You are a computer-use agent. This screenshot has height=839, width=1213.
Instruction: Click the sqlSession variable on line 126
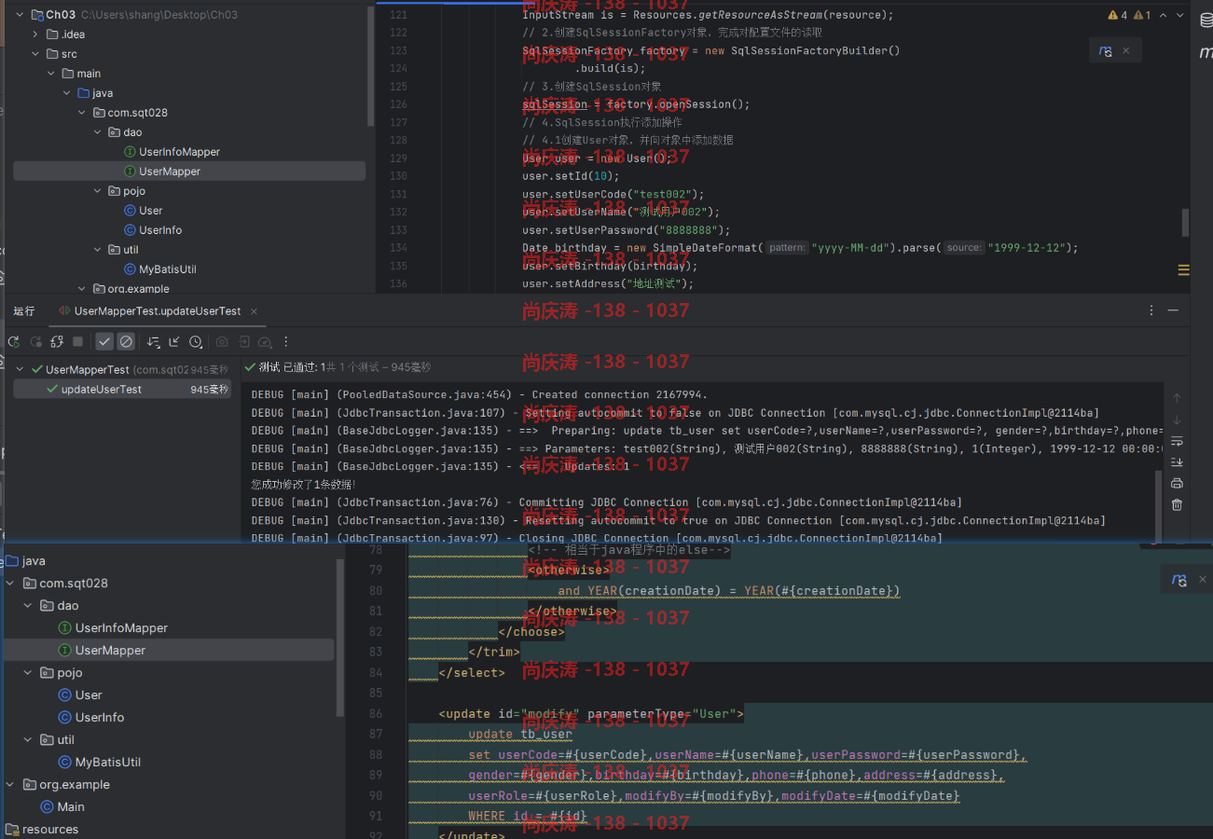[555, 104]
